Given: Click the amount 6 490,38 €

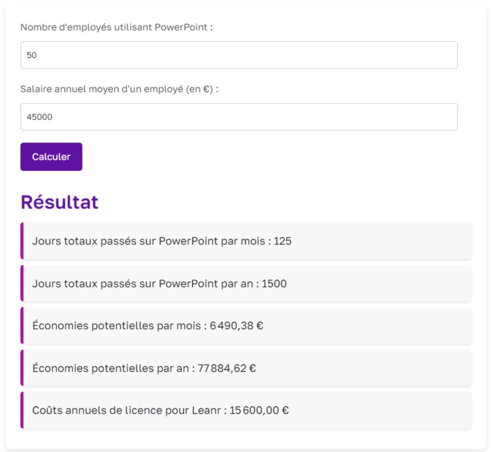Looking at the screenshot, I should point(237,326).
